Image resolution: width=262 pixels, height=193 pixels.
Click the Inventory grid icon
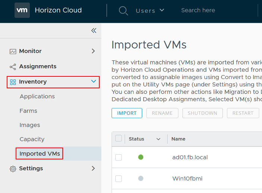coord(13,82)
